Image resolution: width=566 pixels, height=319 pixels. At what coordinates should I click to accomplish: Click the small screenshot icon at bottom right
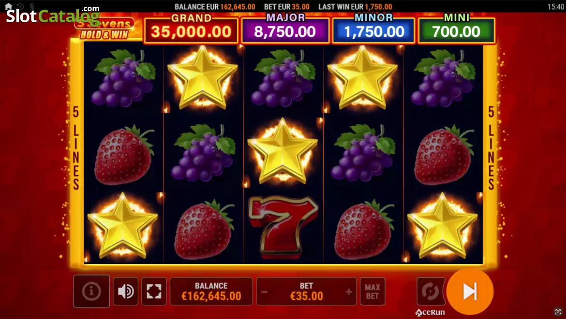558,312
